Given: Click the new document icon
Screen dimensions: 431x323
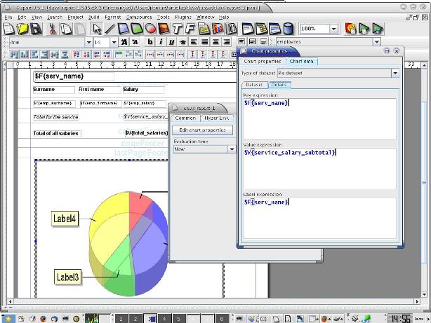Looking at the screenshot, I should coord(9,29).
